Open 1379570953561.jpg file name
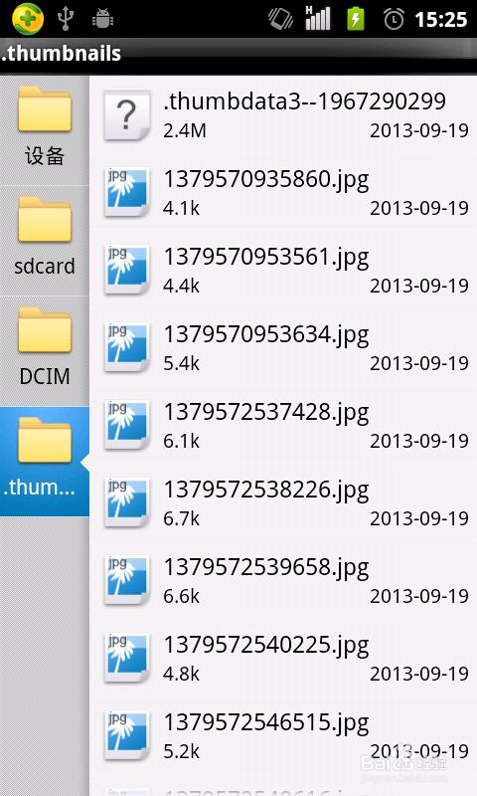 coord(265,258)
